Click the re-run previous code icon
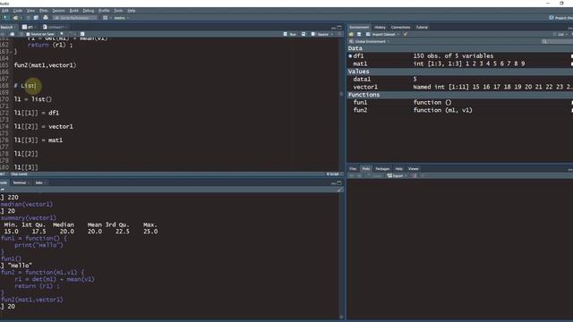 pyautogui.click(x=304, y=34)
